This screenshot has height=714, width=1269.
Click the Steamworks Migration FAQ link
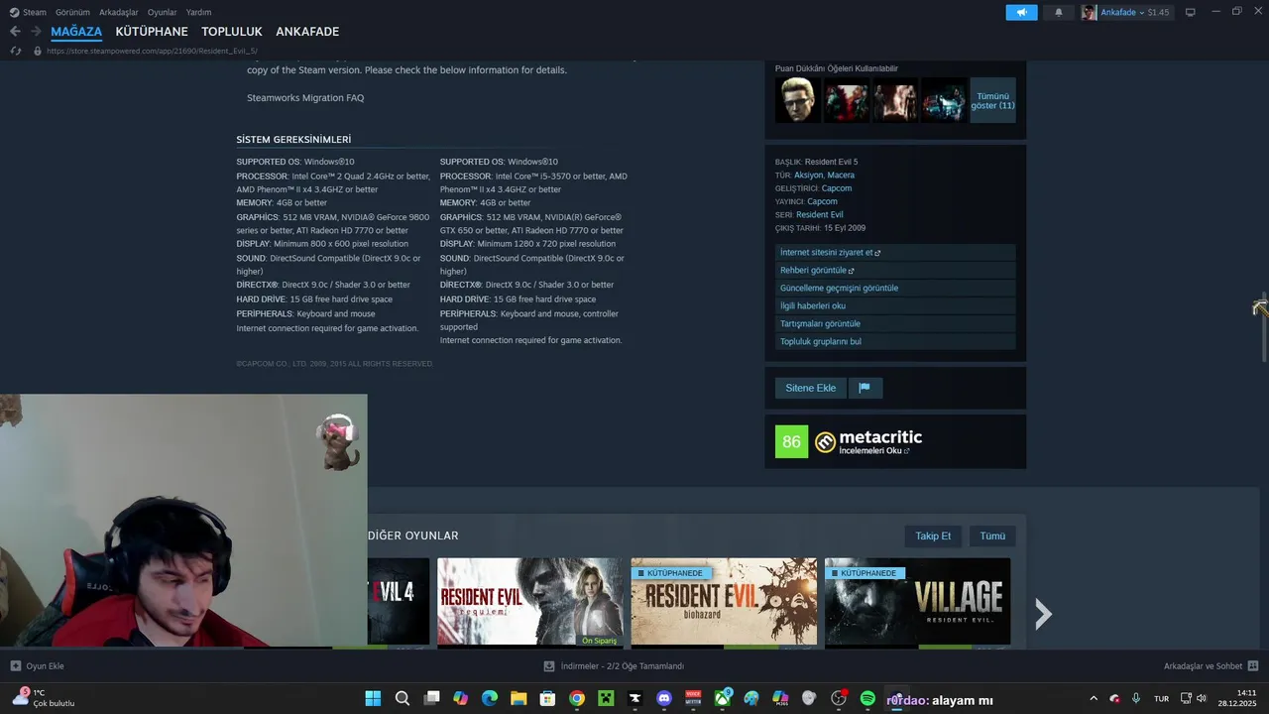[305, 98]
